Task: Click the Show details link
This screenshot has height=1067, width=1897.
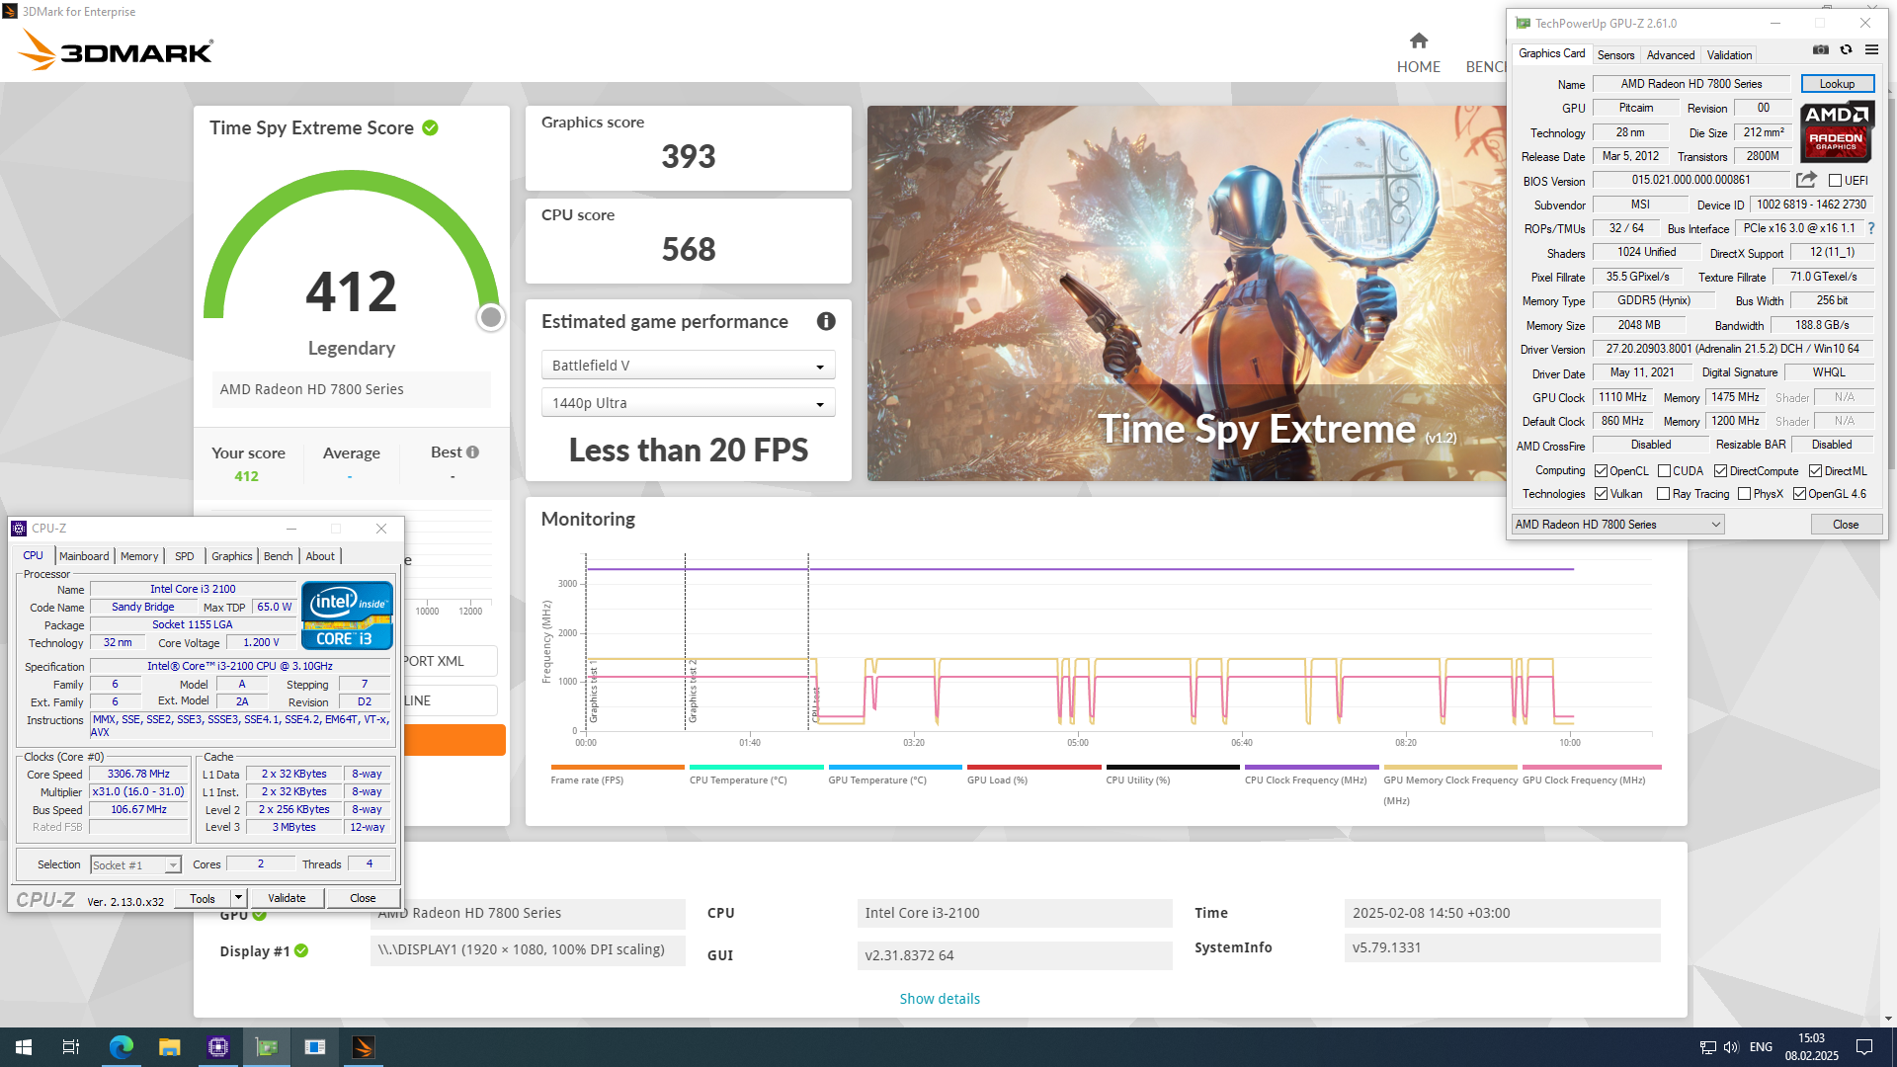Action: 940,999
